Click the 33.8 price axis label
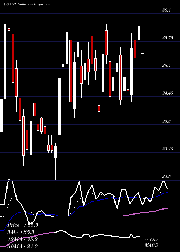 [x=166, y=121]
